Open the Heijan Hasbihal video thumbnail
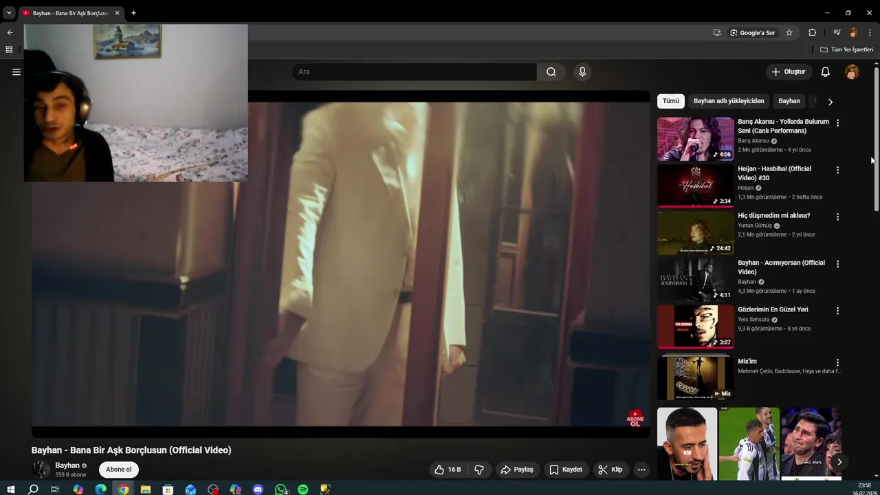Image resolution: width=880 pixels, height=495 pixels. [695, 186]
